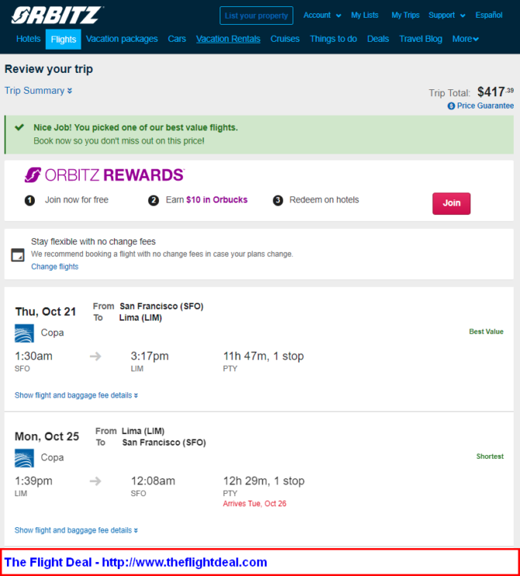
Task: Click the Copa airline logo for Oct 25
Action: coord(24,458)
